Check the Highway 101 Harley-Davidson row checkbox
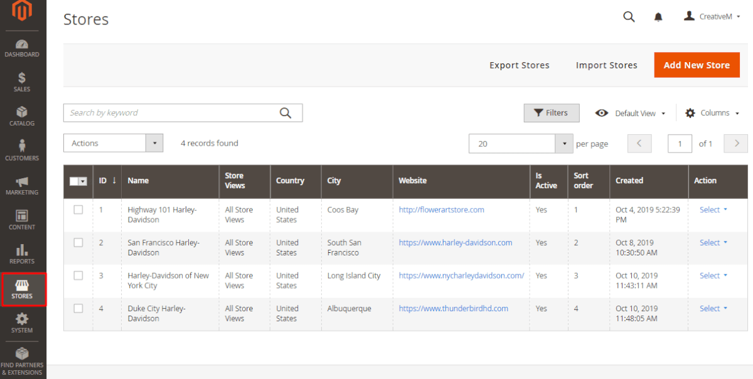This screenshot has width=753, height=379. point(78,210)
